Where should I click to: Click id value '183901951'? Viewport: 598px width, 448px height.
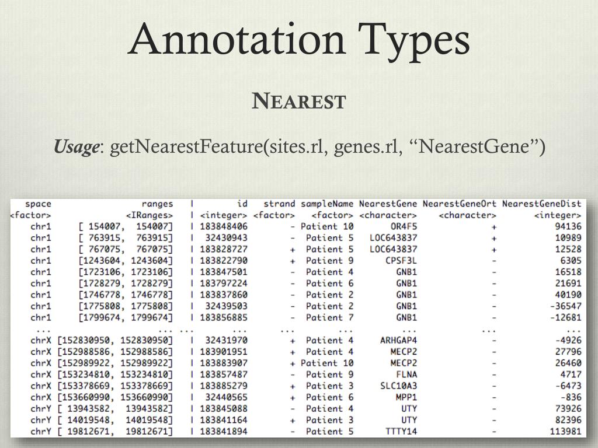coord(224,352)
